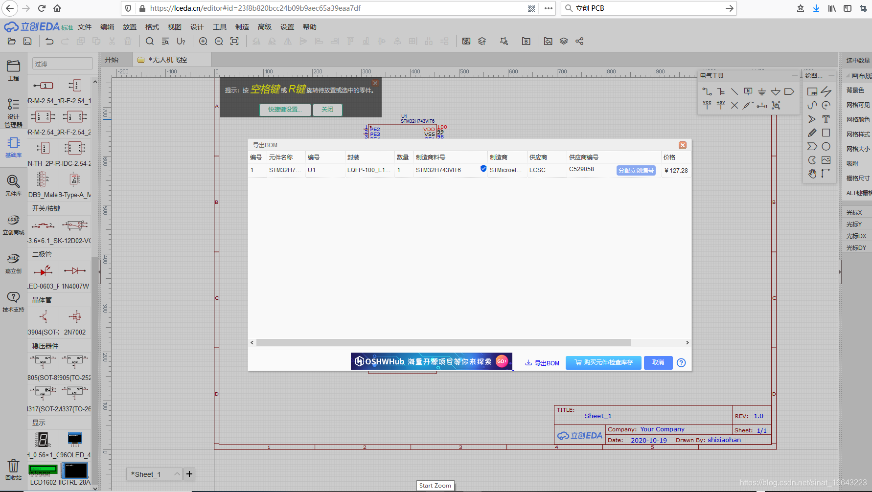Select the No Connect X tool in 电气工具
872x492 pixels.
coord(734,105)
